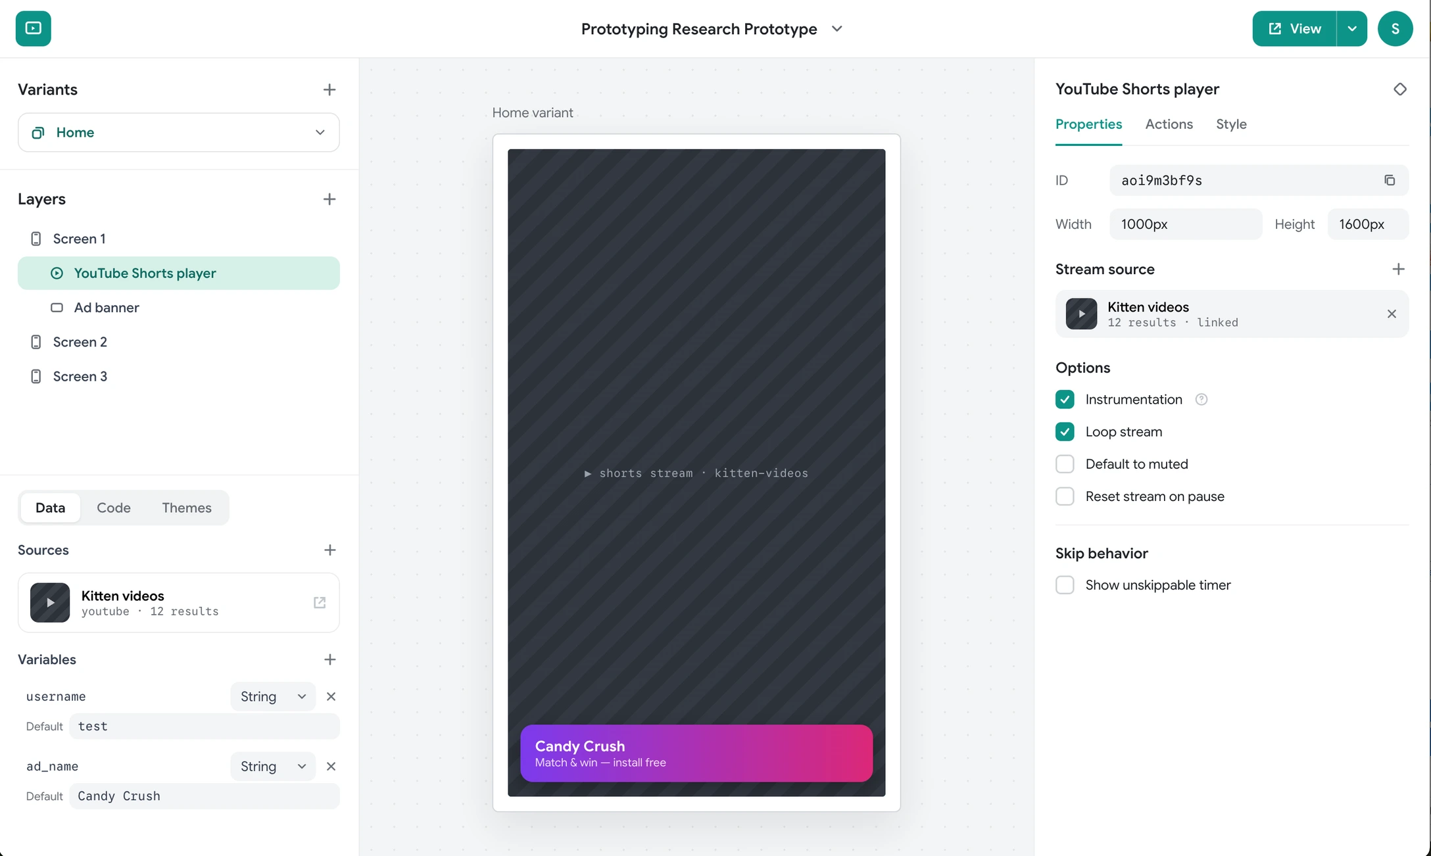Screen dimensions: 1431x856
Task: Add a stream source with plus icon
Action: click(x=1398, y=269)
